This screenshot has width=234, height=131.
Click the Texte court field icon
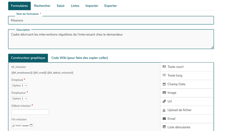[164, 67]
